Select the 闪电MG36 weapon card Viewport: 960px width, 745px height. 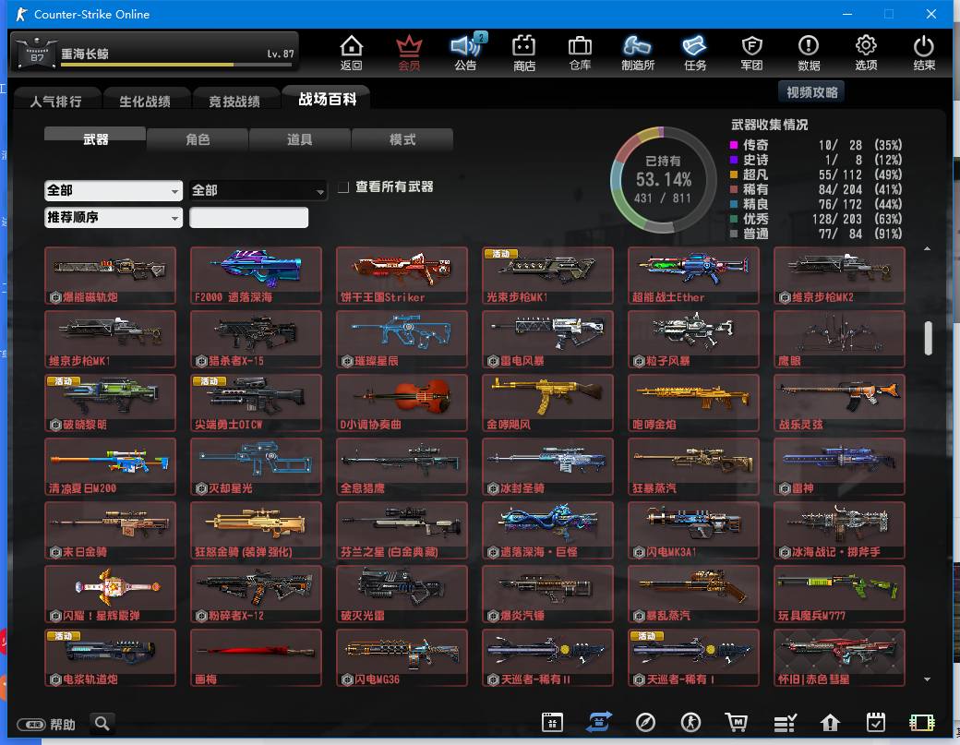[402, 657]
